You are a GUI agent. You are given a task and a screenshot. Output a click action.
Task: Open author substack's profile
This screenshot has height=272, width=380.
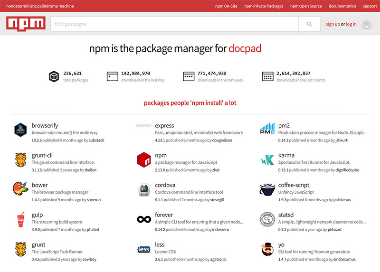(x=96, y=140)
